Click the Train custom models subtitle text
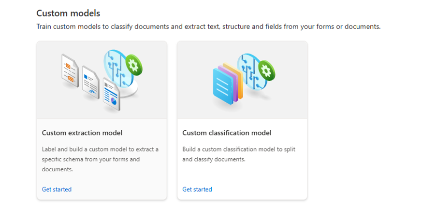Screen dimensions: 436x219 coord(208,27)
